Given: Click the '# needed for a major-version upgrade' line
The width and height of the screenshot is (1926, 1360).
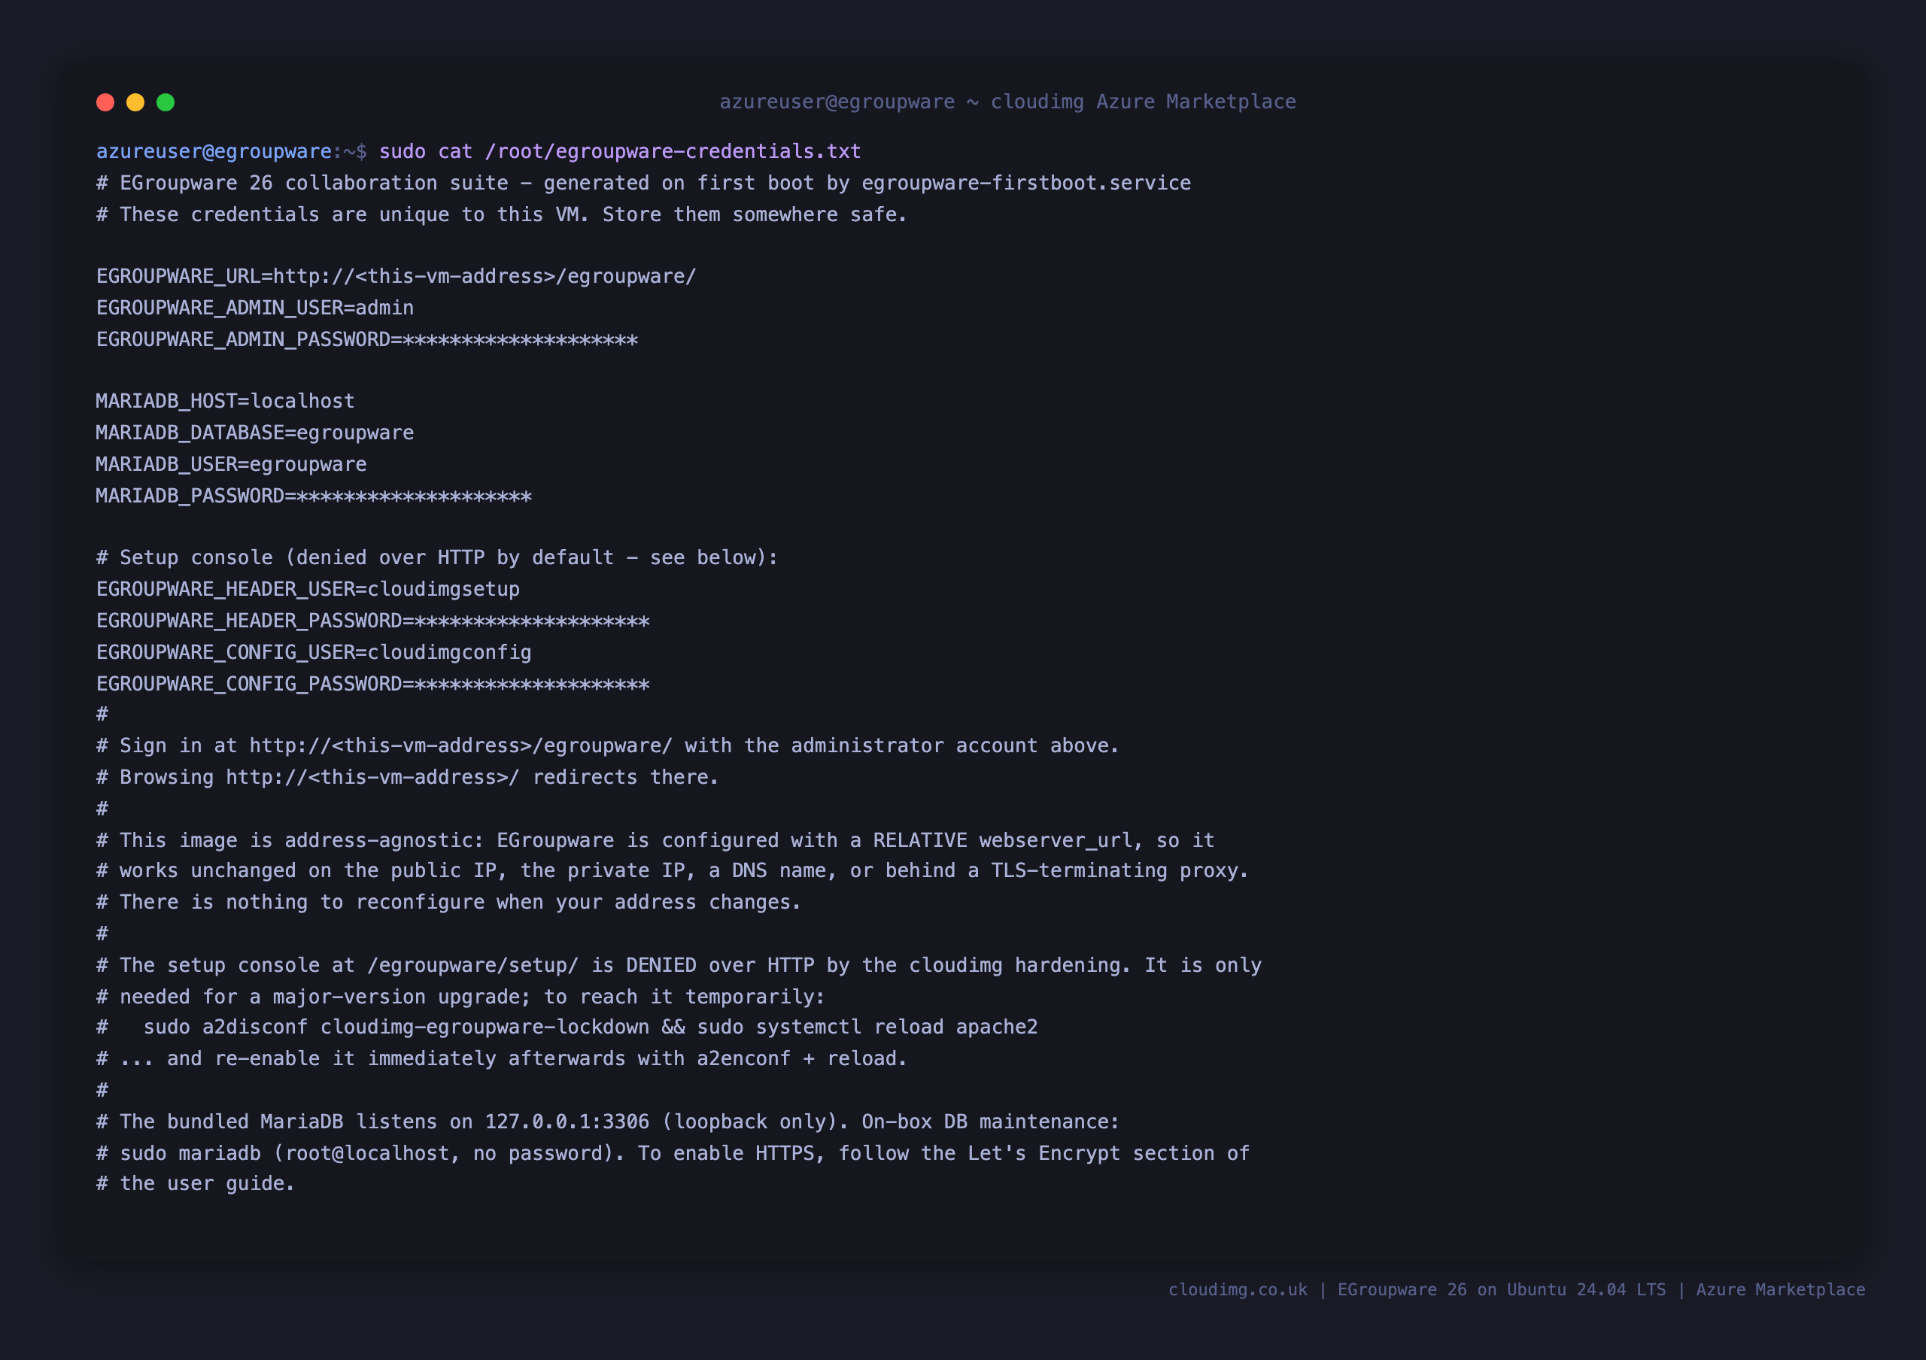Looking at the screenshot, I should [x=460, y=997].
